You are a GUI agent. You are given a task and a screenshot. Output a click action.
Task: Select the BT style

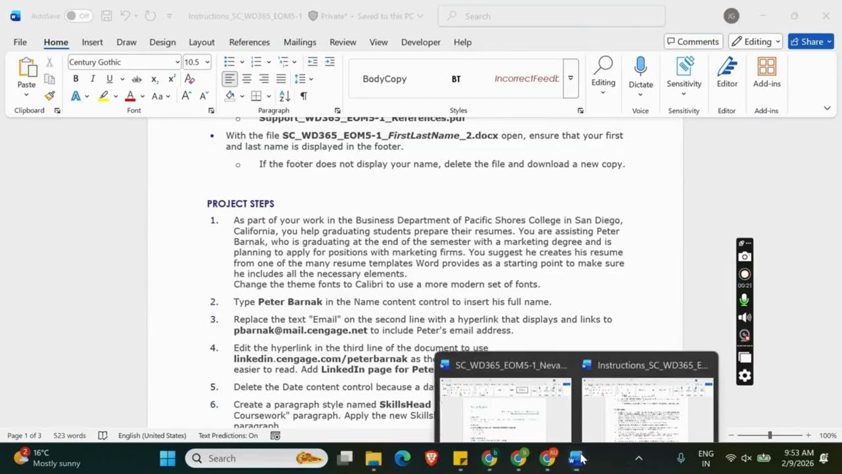[456, 79]
